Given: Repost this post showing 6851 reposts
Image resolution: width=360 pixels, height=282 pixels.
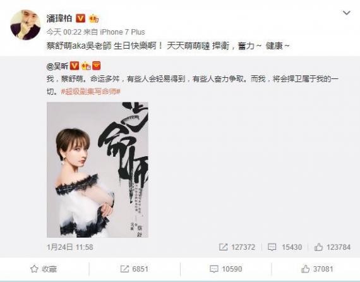Looking at the screenshot, I should click(x=135, y=269).
